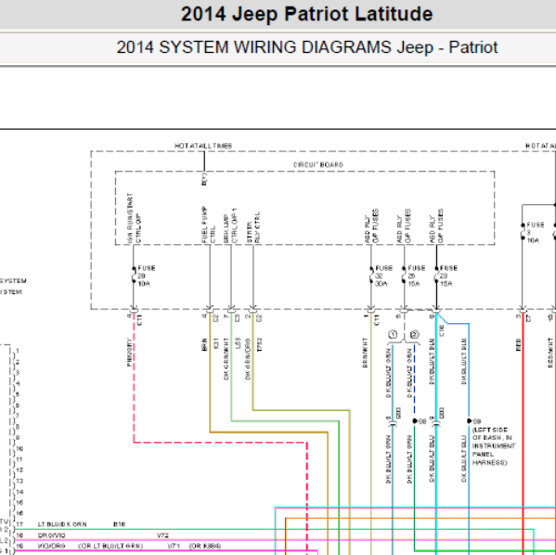556x555 pixels.
Task: Click the S8 splice dot on dark green wire
Action: (415, 421)
